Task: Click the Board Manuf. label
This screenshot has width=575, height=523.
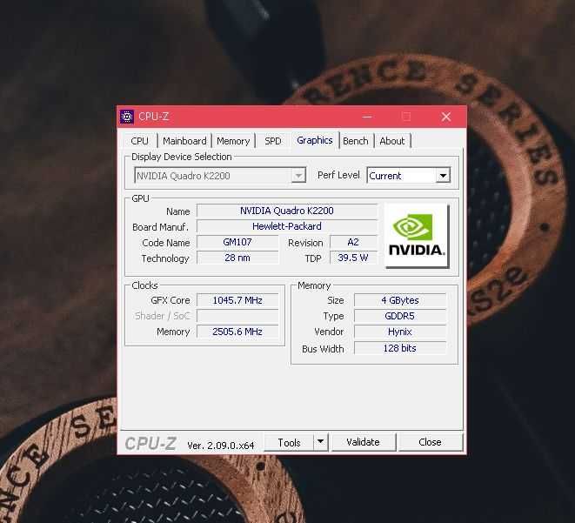Action: pyautogui.click(x=160, y=227)
